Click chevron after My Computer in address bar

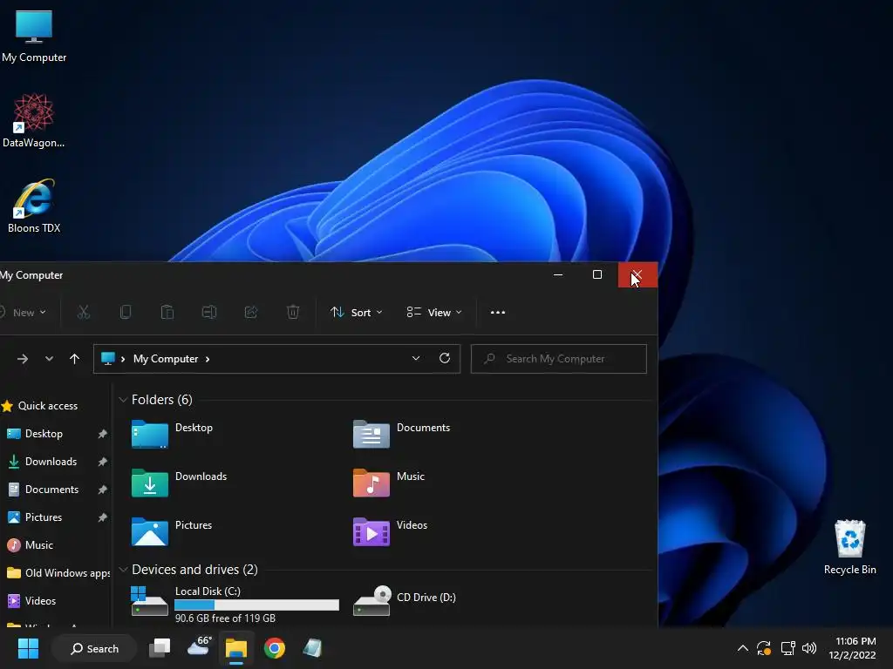[208, 359]
